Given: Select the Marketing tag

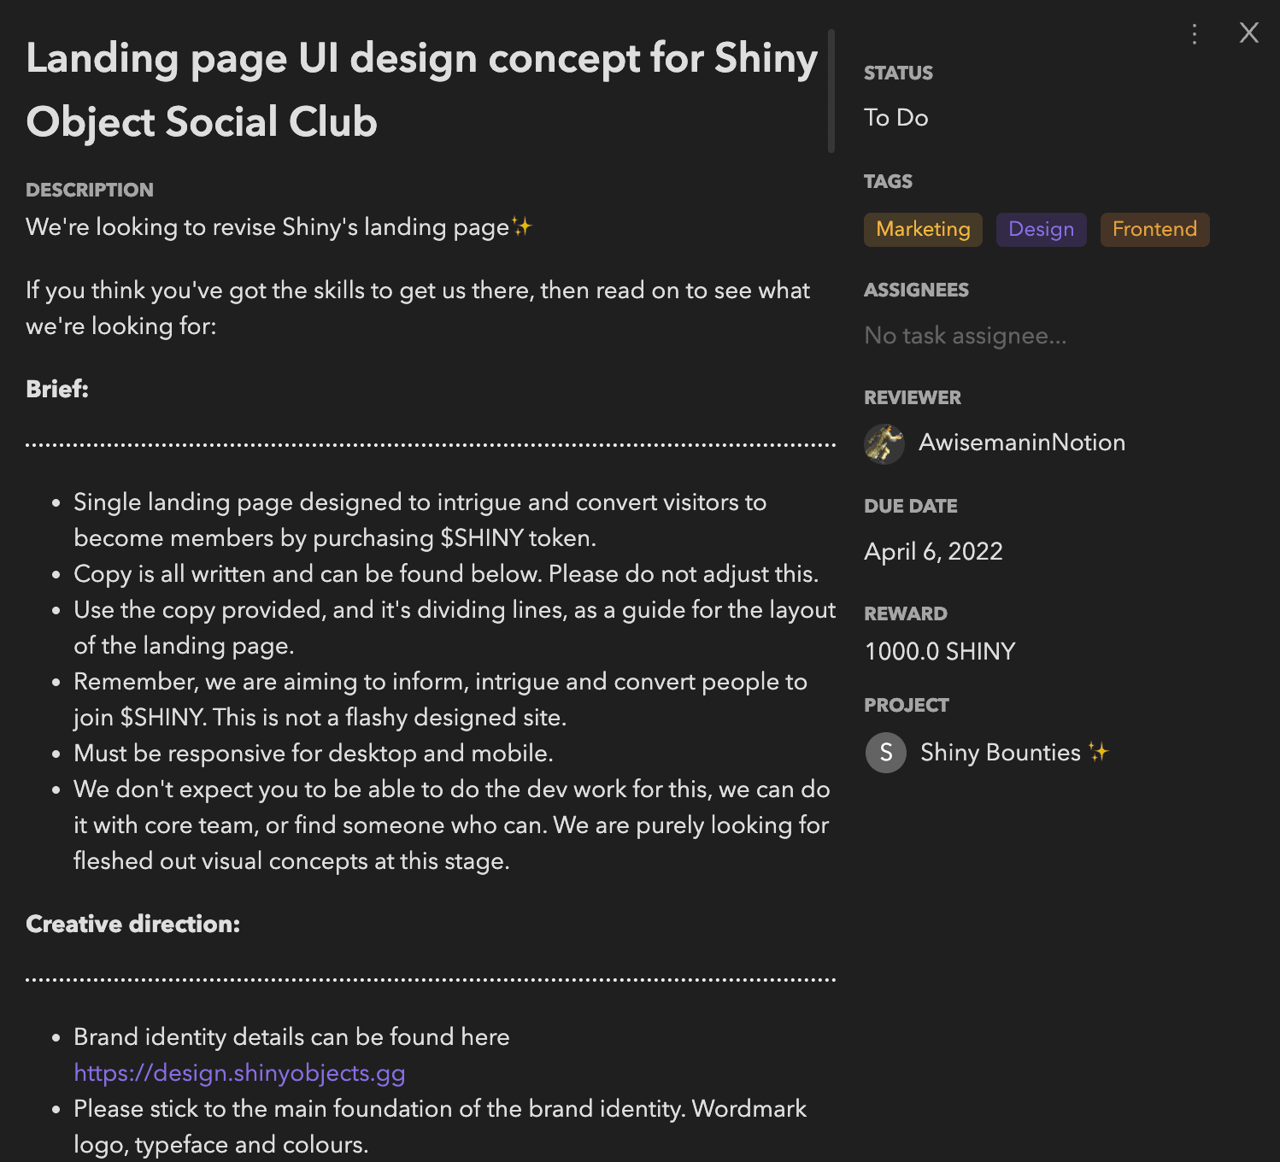Looking at the screenshot, I should [923, 230].
